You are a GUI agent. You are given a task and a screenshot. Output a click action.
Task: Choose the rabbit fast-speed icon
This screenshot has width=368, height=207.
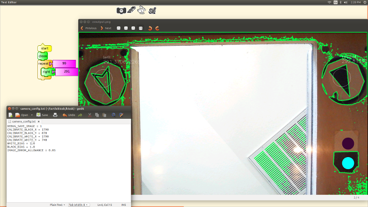tap(141, 10)
